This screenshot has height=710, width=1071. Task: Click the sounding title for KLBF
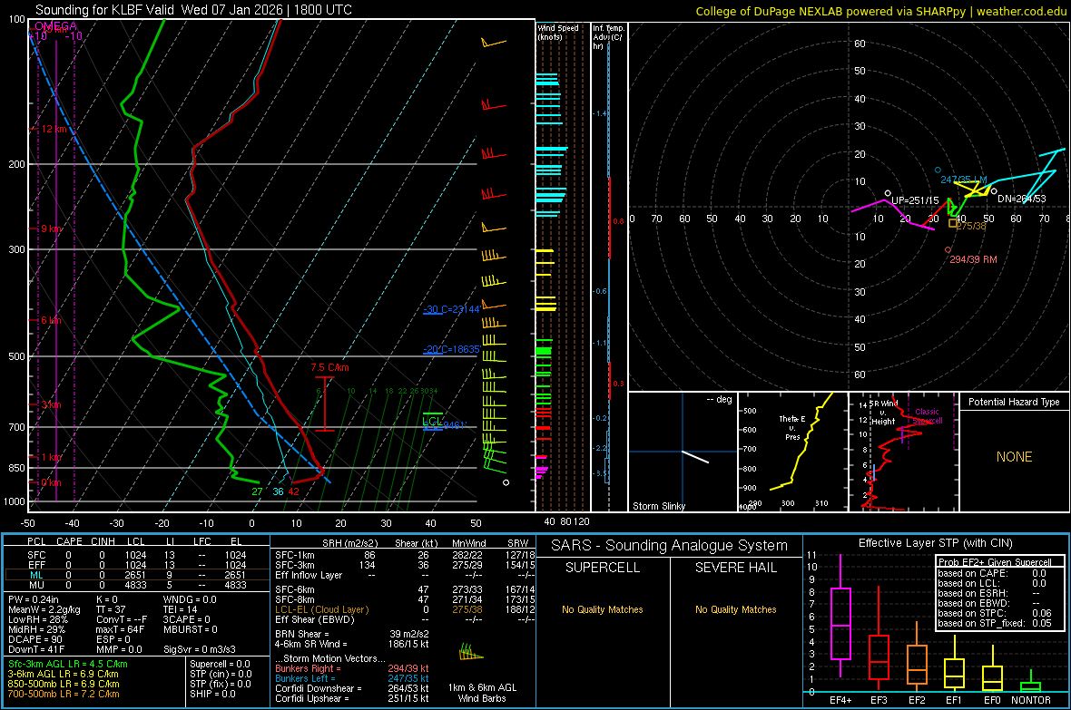coord(193,10)
